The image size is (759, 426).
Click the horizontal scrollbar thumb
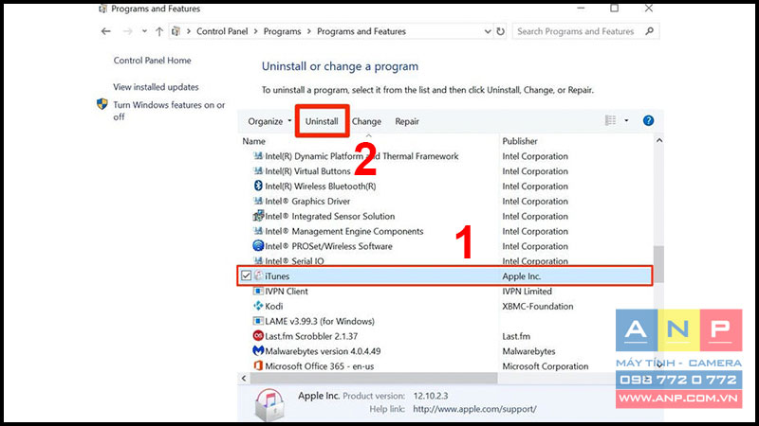pos(374,378)
